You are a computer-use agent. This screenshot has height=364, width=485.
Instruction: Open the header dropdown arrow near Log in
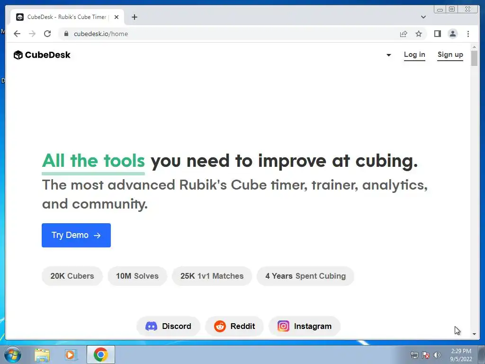point(389,55)
